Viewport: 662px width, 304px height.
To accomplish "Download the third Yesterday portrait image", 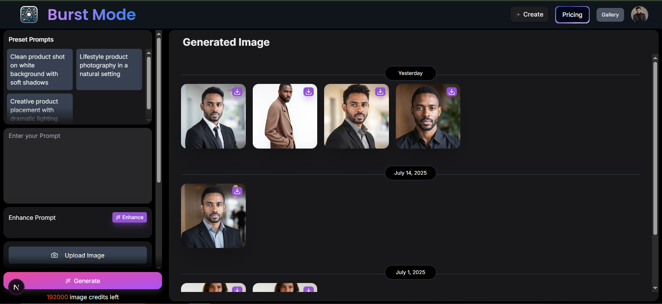I will point(380,92).
